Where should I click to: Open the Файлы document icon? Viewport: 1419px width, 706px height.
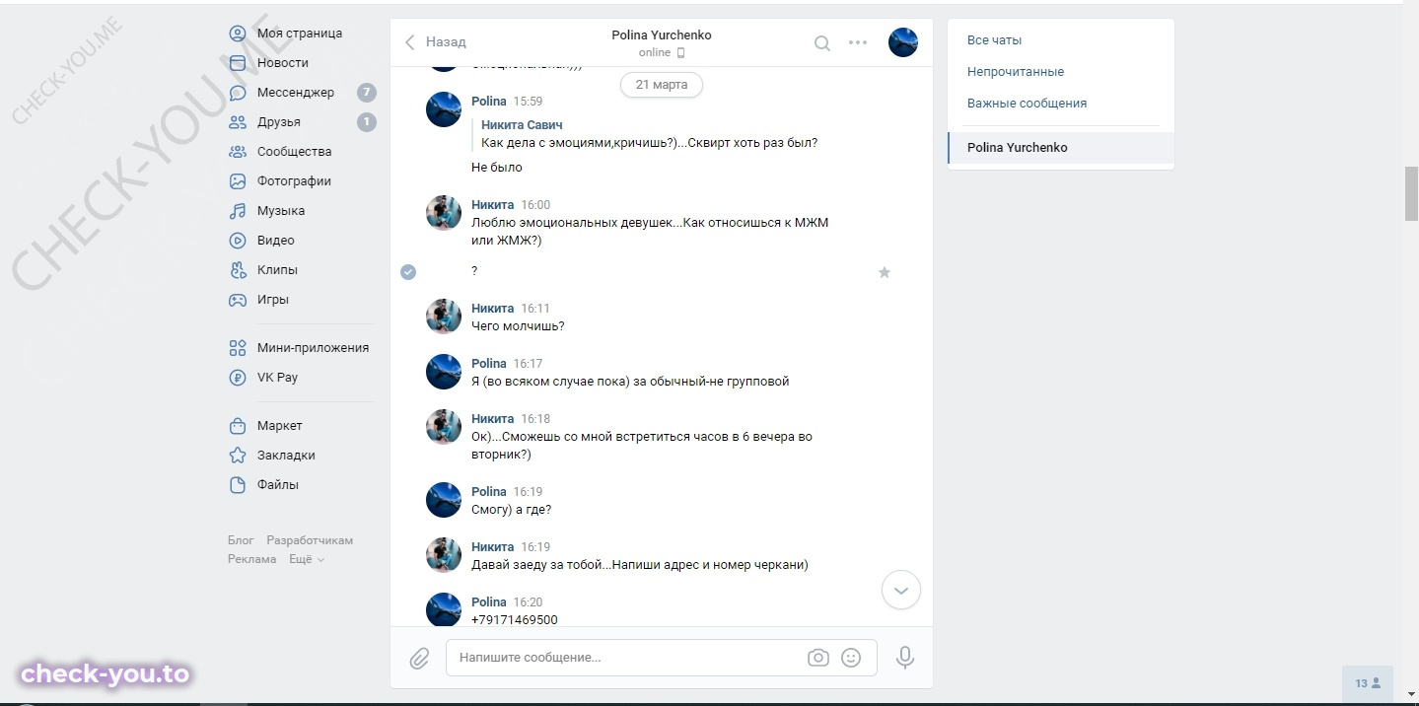point(238,485)
